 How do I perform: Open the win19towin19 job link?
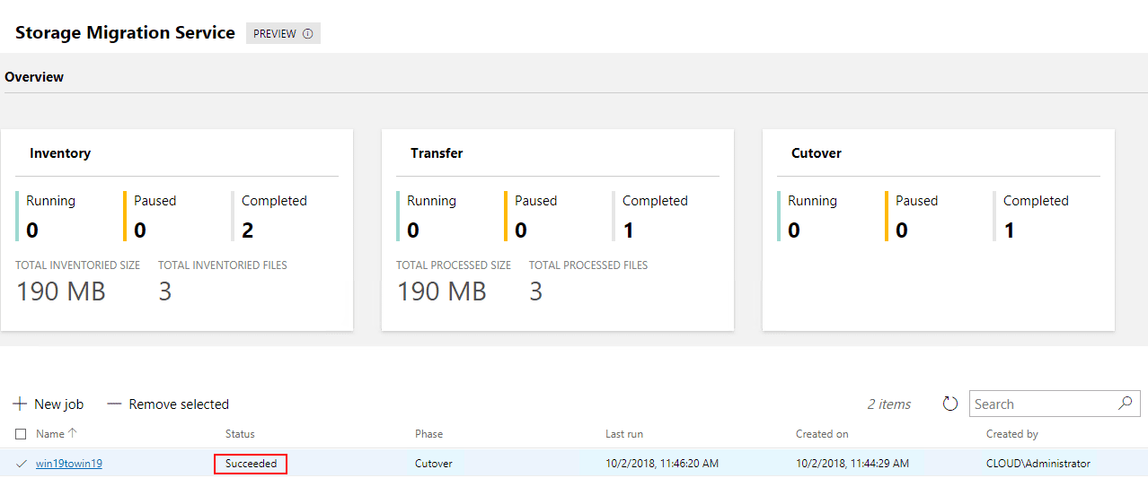tap(69, 464)
